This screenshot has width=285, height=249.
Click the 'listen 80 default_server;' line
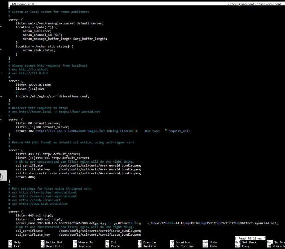[38, 123]
